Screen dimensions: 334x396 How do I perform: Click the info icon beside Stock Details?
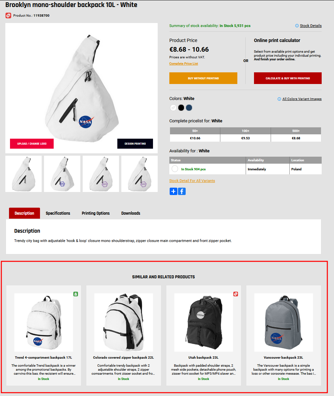(x=297, y=26)
